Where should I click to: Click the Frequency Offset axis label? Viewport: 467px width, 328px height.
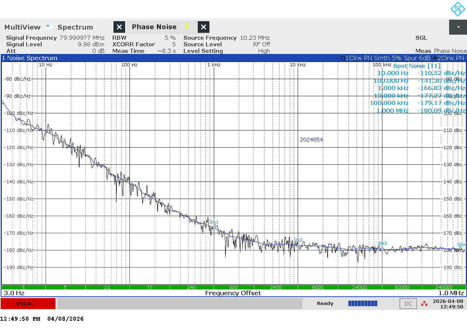click(233, 293)
